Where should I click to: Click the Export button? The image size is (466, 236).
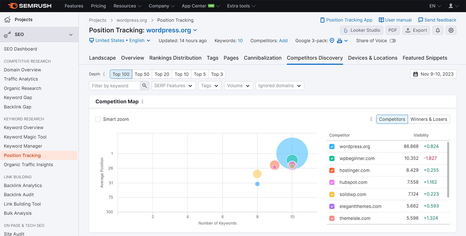click(x=416, y=30)
